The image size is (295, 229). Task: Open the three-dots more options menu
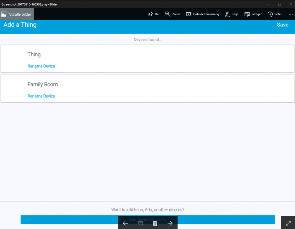click(x=291, y=14)
